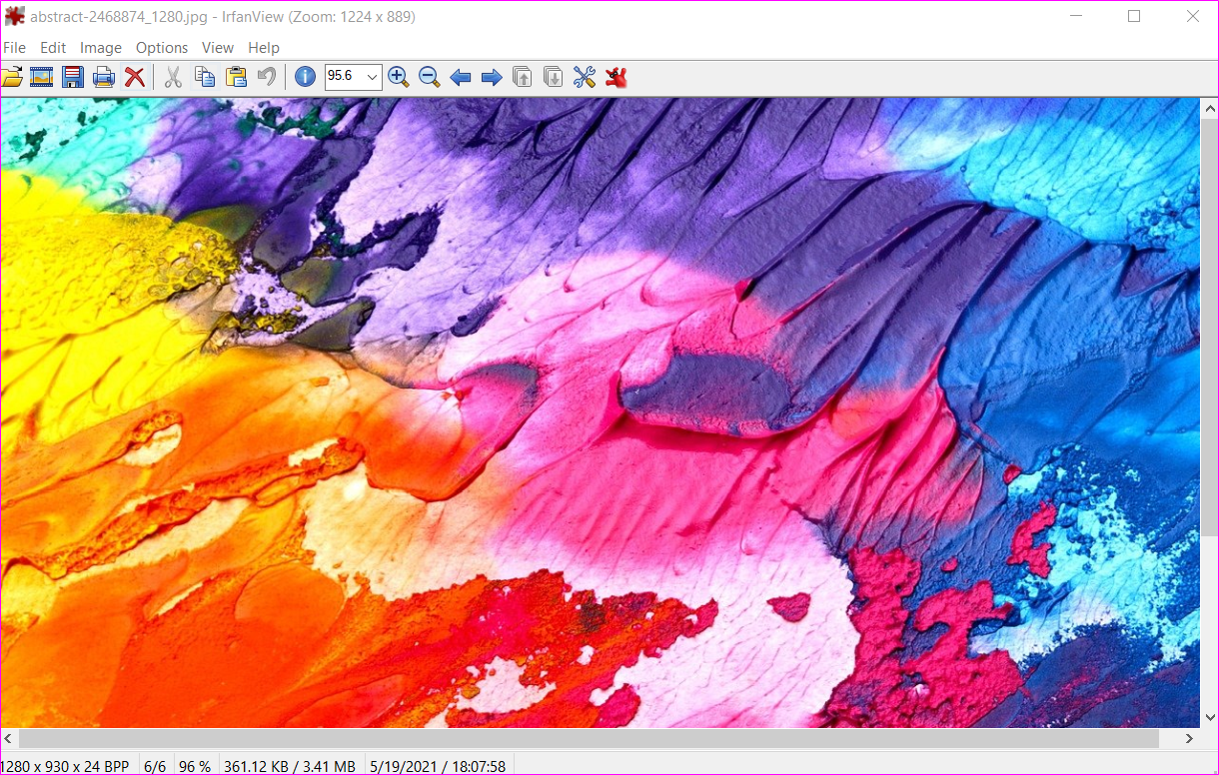Open the View menu
This screenshot has height=775, width=1219.
[x=218, y=47]
